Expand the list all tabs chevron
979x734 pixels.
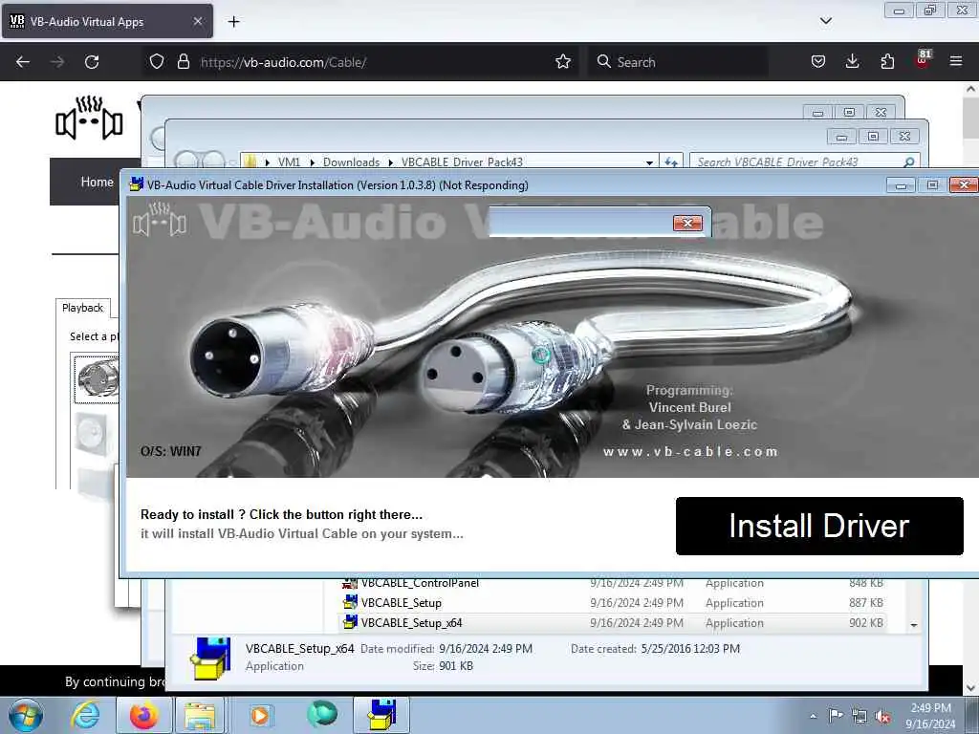pos(825,21)
